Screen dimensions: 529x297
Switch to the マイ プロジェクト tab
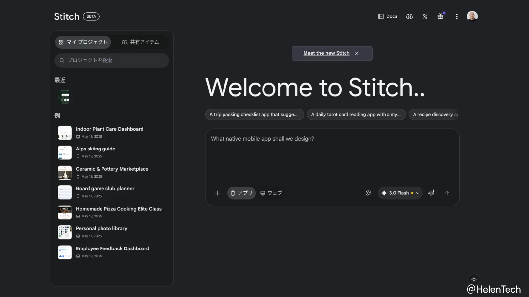[83, 42]
